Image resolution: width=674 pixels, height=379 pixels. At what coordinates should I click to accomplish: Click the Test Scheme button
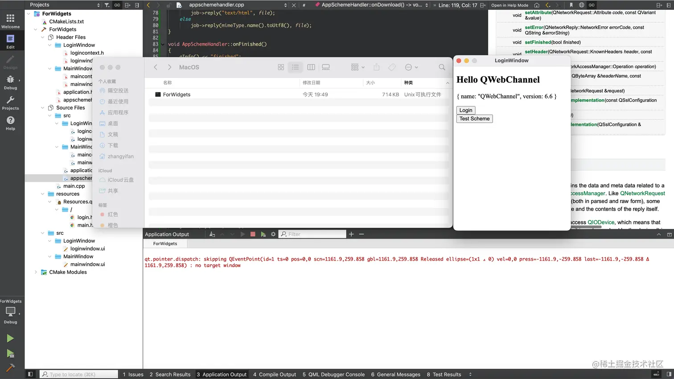click(x=474, y=118)
